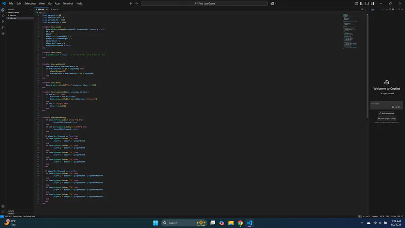Show hidden system tray icons
405x228 pixels.
coord(362,223)
